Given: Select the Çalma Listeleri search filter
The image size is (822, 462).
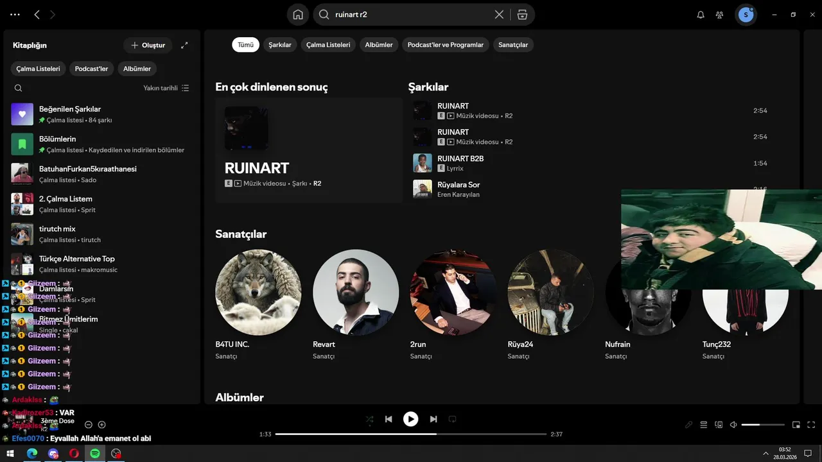Looking at the screenshot, I should pyautogui.click(x=328, y=45).
